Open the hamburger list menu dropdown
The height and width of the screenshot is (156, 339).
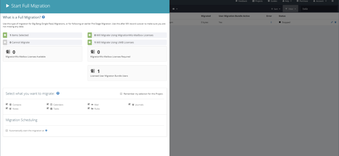(x=175, y=9)
